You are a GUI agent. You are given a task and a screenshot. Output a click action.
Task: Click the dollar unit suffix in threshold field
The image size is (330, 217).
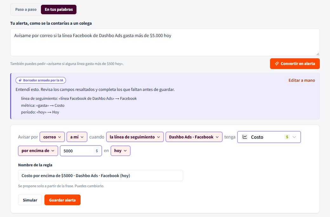97,151
